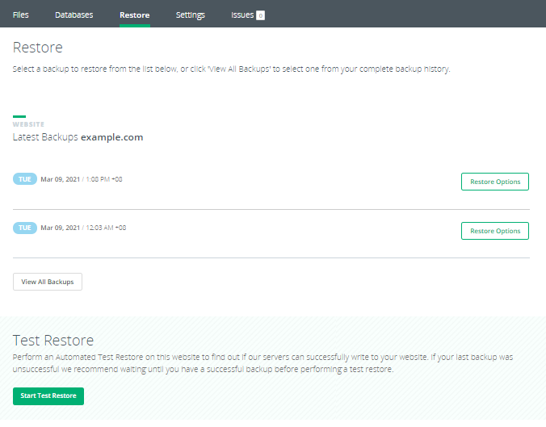Open Restore Options for 1:08 PM backup

coord(494,182)
